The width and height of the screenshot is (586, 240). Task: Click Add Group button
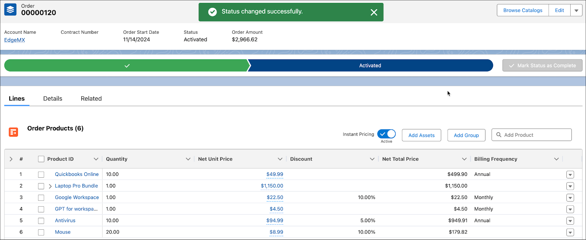tap(466, 135)
